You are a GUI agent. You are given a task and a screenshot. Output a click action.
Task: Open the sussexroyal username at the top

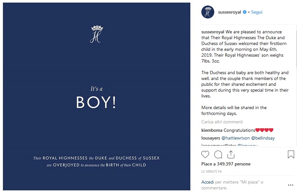[x=230, y=12]
